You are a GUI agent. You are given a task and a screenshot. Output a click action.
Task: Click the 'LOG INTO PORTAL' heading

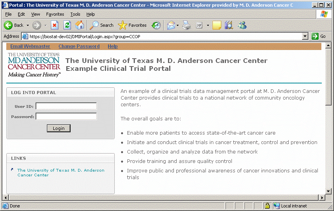pos(34,93)
